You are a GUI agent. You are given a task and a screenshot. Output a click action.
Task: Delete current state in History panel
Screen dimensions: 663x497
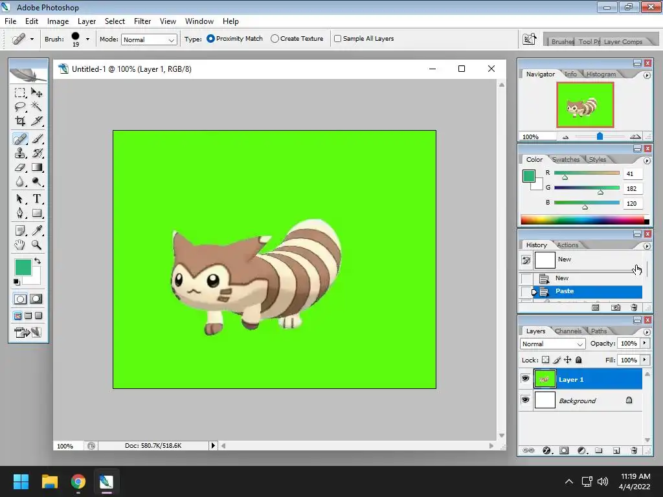(x=634, y=307)
